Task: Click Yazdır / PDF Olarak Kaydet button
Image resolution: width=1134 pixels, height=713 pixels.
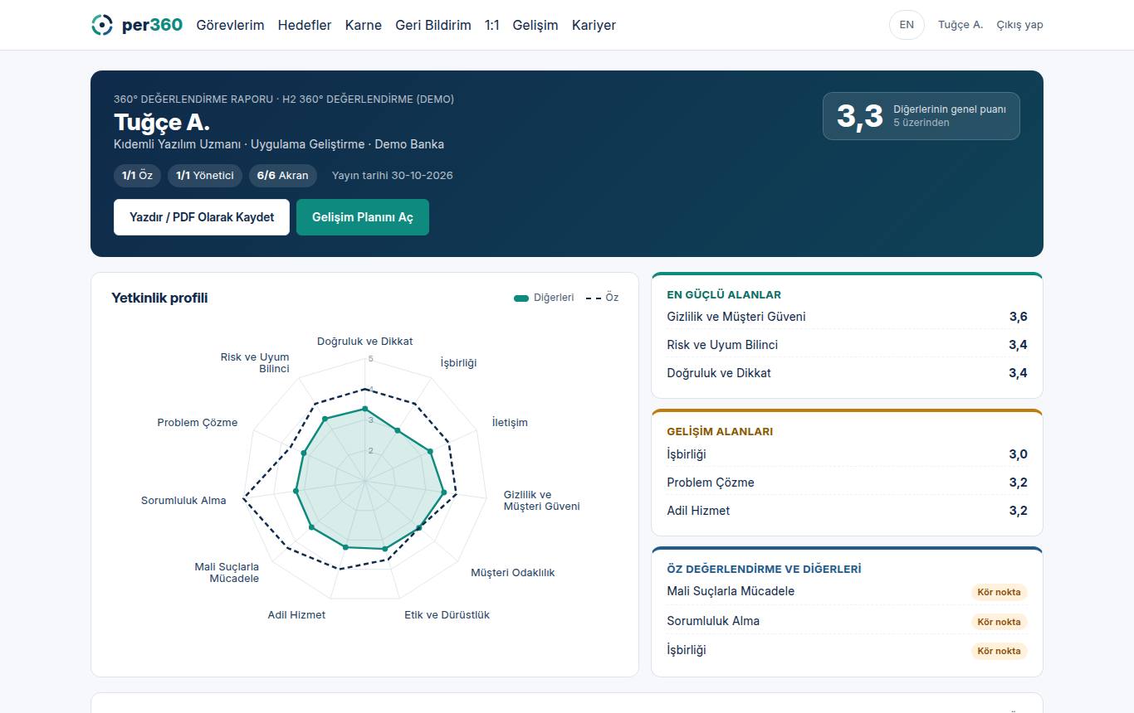Action: 202,217
